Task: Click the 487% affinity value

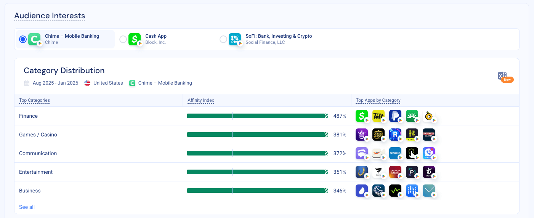Action: click(x=340, y=116)
